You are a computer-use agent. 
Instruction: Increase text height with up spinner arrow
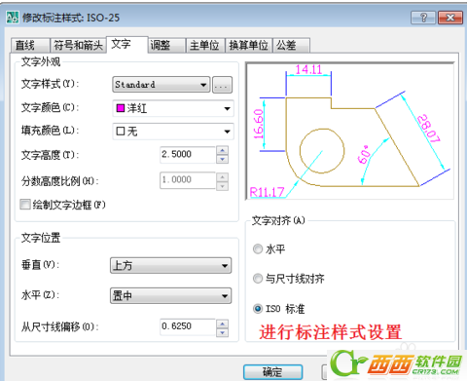pos(223,150)
